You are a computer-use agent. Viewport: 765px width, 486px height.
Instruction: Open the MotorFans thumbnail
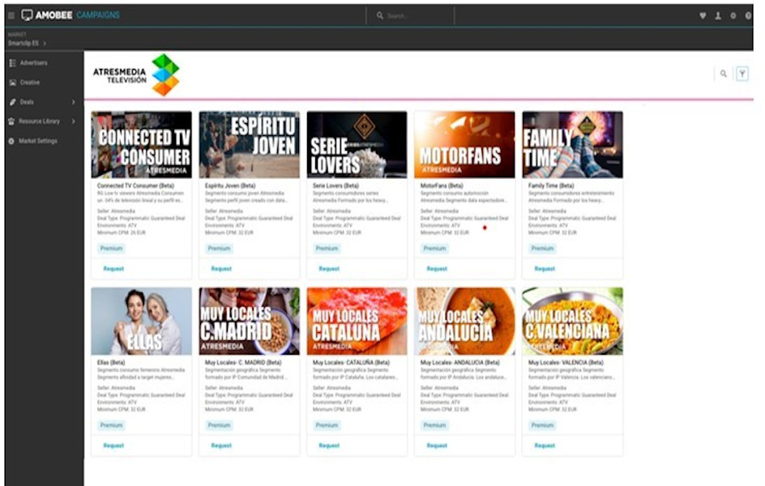[464, 144]
